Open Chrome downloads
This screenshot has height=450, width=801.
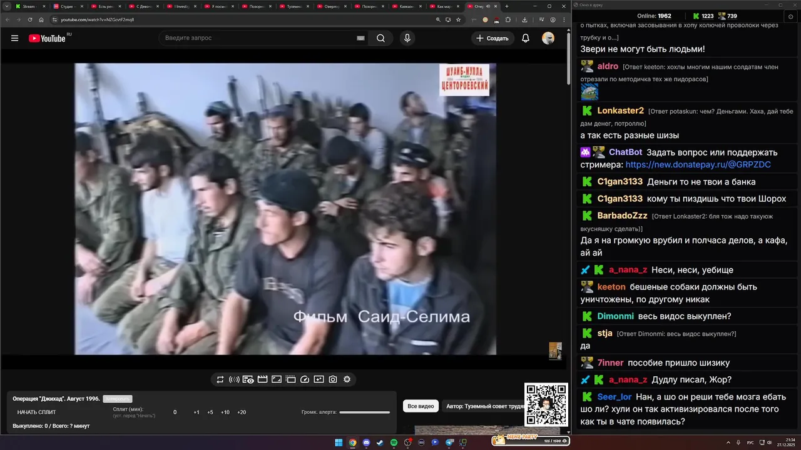(524, 19)
